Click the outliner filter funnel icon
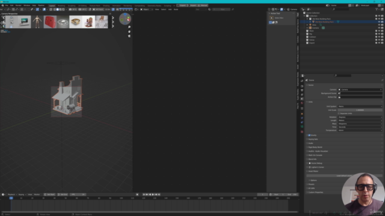This screenshot has width=385, height=216. tap(377, 10)
